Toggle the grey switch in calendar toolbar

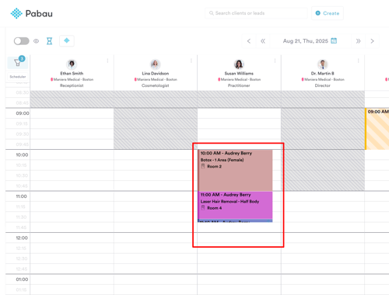22,41
